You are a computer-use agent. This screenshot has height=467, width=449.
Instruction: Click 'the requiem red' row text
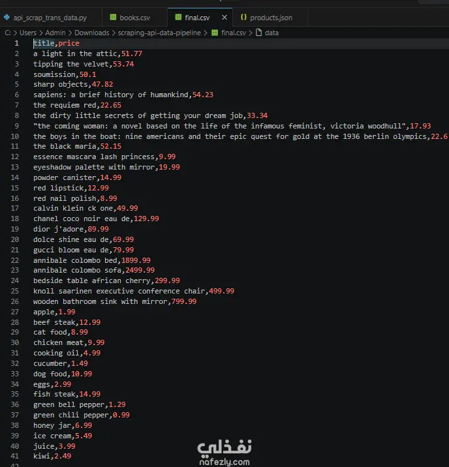coord(65,105)
